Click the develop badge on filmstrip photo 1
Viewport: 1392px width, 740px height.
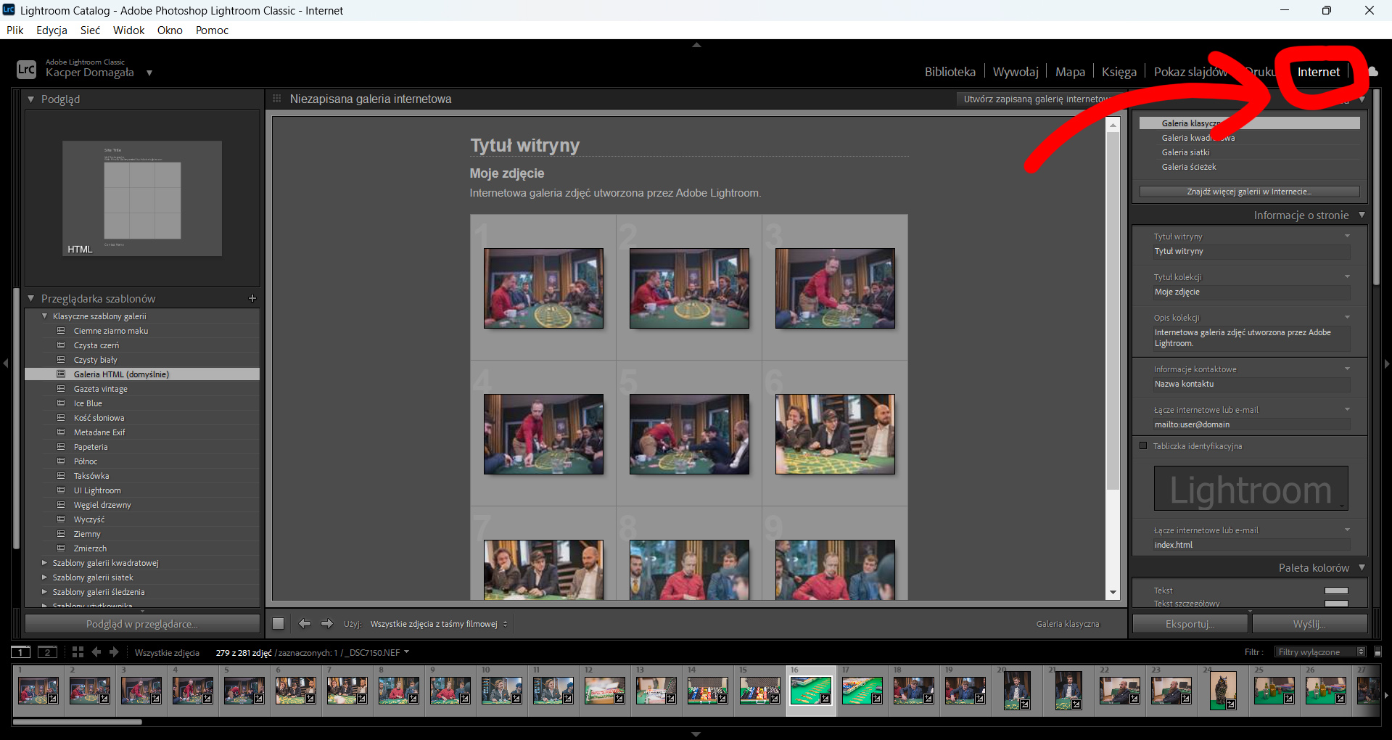(x=52, y=699)
